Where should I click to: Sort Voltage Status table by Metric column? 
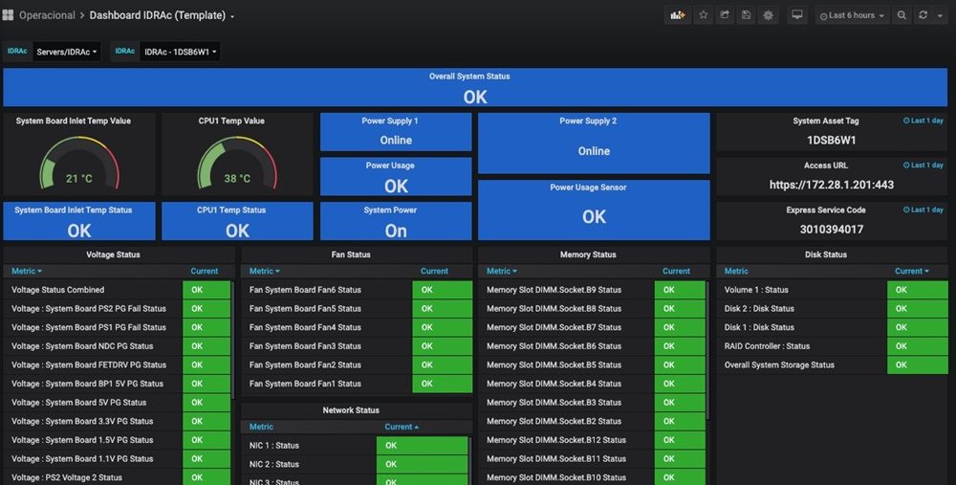pyautogui.click(x=26, y=271)
